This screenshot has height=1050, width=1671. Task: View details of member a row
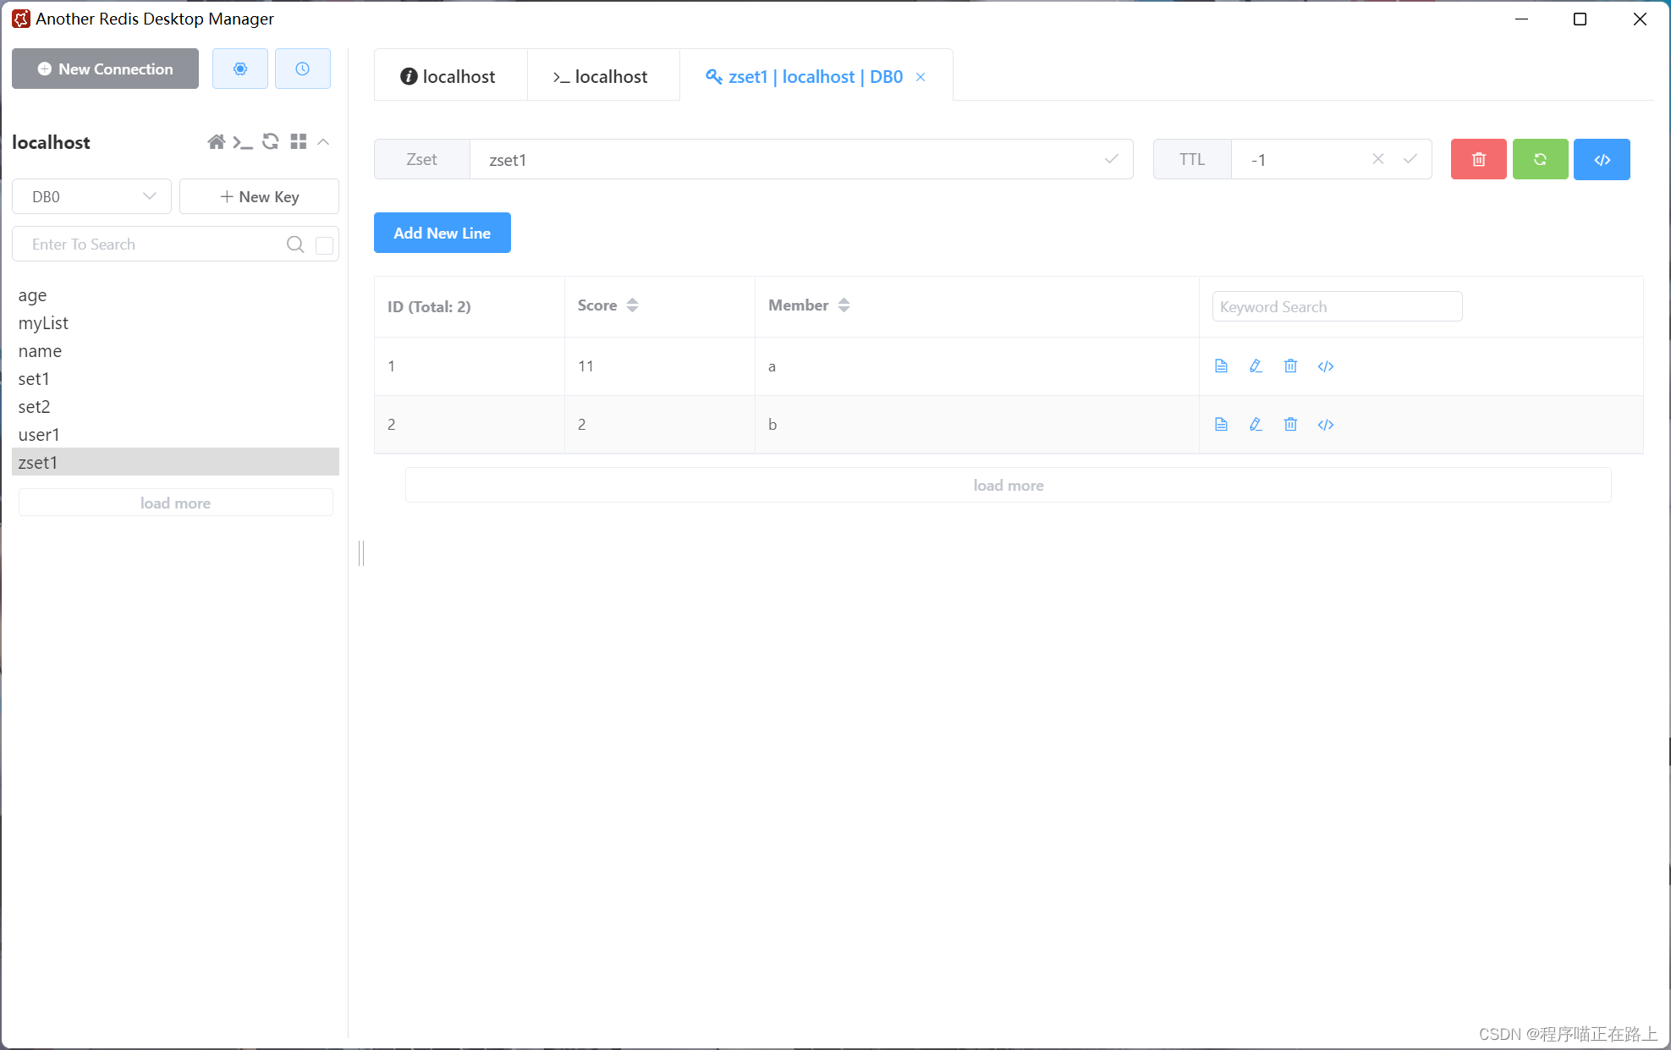click(1221, 366)
